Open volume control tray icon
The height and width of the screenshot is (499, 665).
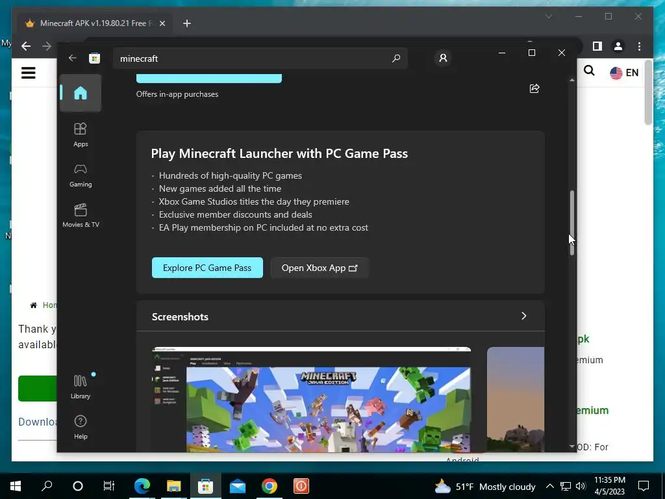click(581, 486)
